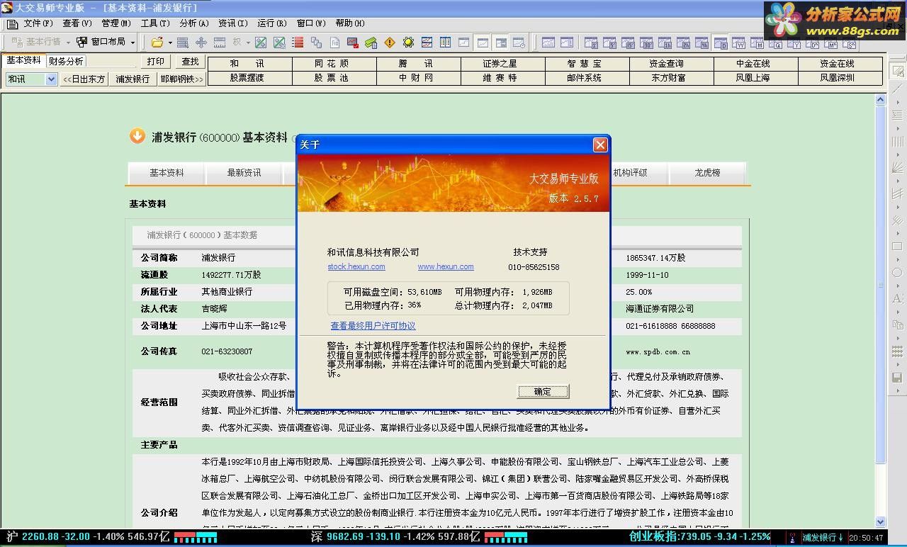Go to previous stock <<日出东方
Image resolution: width=907 pixels, height=547 pixels.
[84, 79]
